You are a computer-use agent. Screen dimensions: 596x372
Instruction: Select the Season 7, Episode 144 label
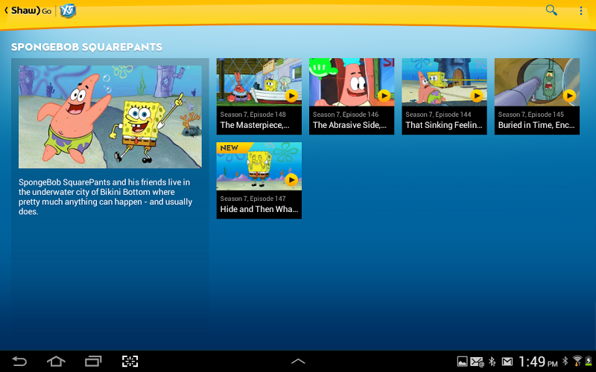(438, 115)
